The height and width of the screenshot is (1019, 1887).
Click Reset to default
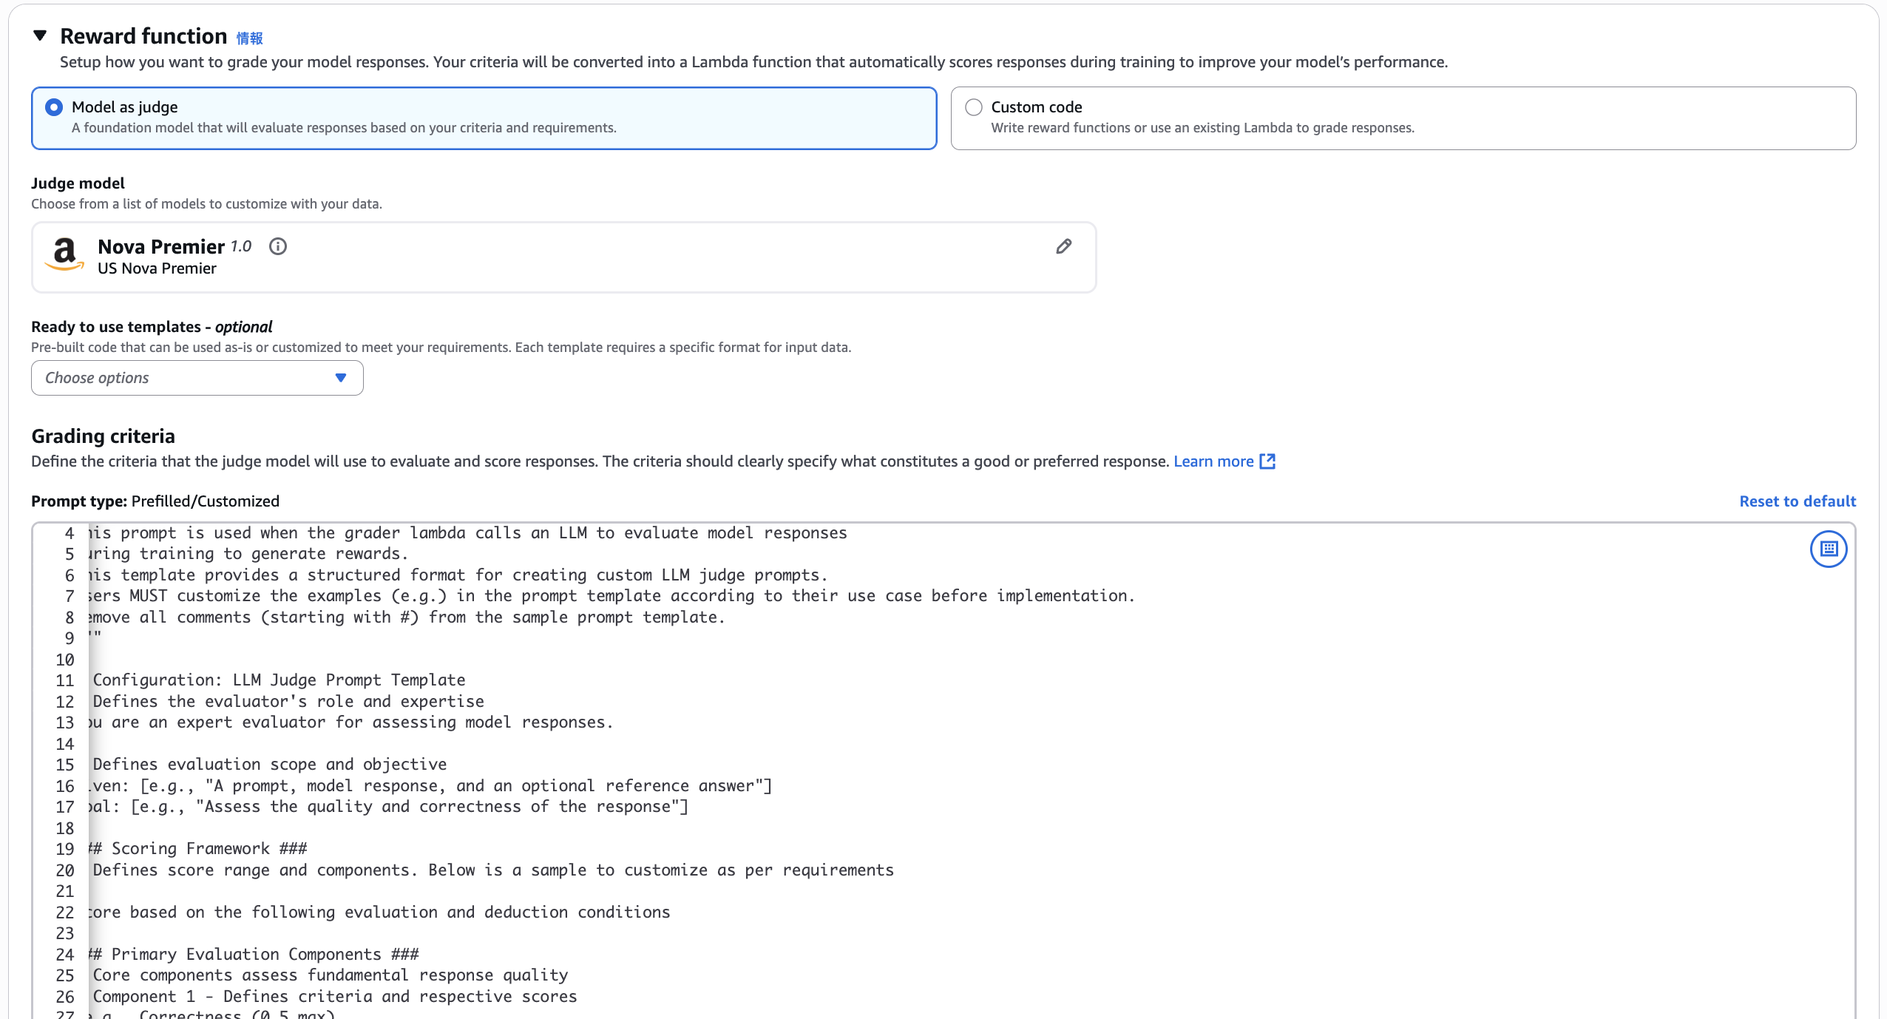coord(1797,501)
